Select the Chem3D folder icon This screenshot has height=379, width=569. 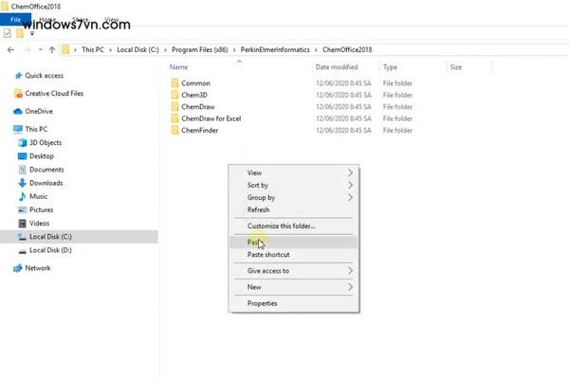[174, 96]
